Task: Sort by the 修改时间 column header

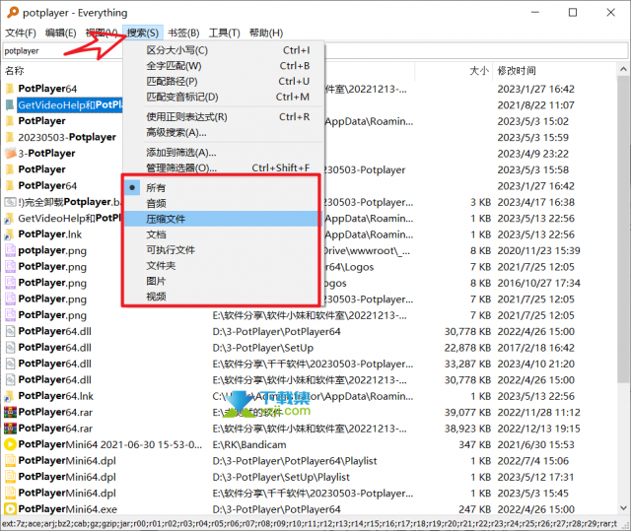Action: 517,71
